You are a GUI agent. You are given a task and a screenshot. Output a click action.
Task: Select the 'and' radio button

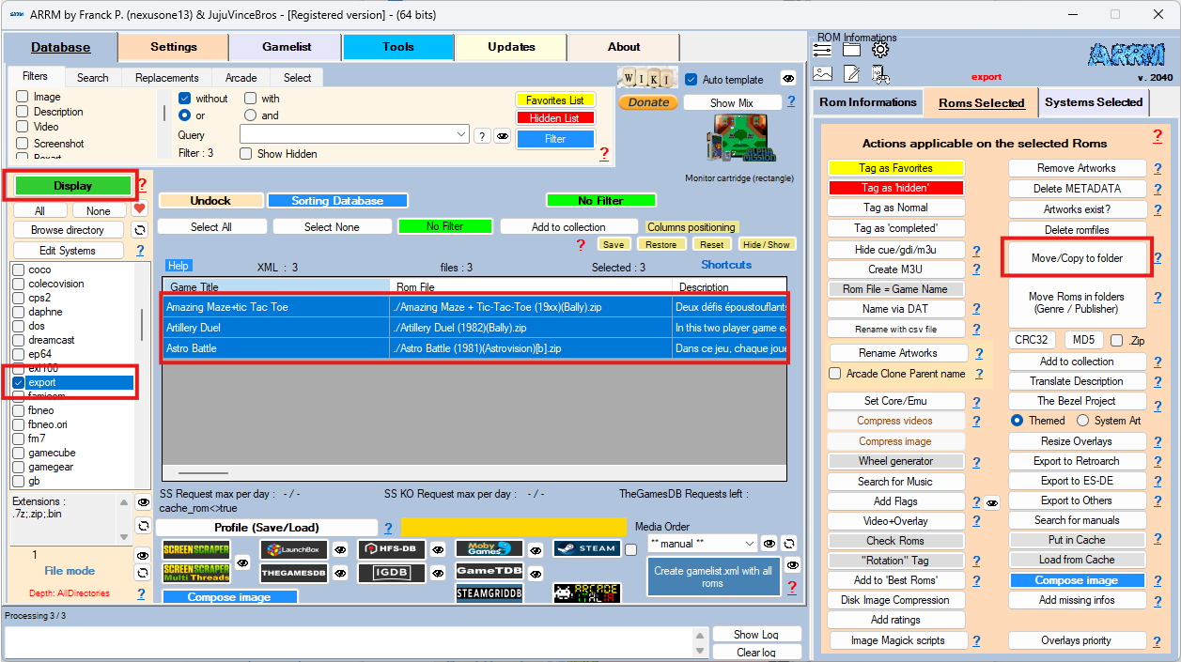pos(250,115)
